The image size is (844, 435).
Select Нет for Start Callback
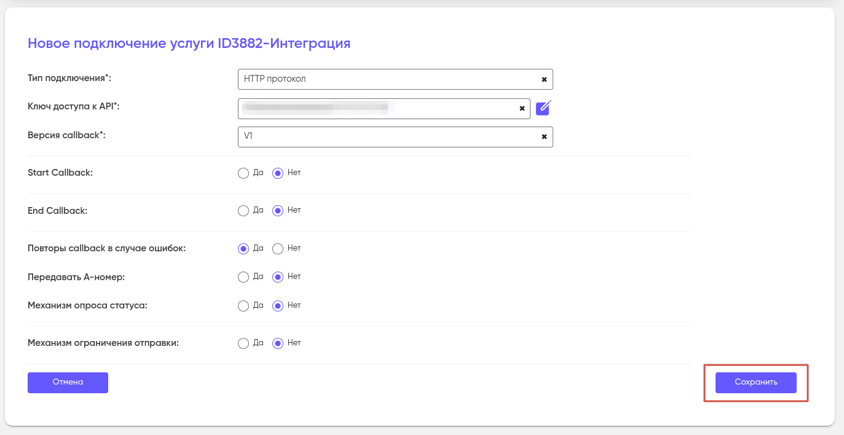(x=278, y=173)
